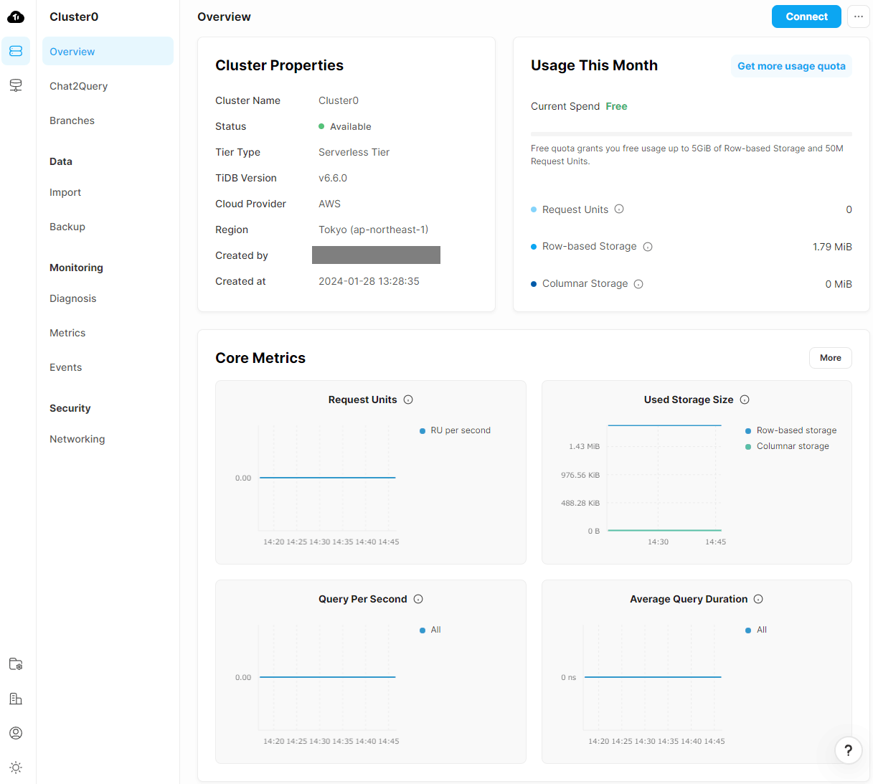The image size is (873, 784).
Task: Click the Query Per Second chart plot line
Action: [x=328, y=677]
